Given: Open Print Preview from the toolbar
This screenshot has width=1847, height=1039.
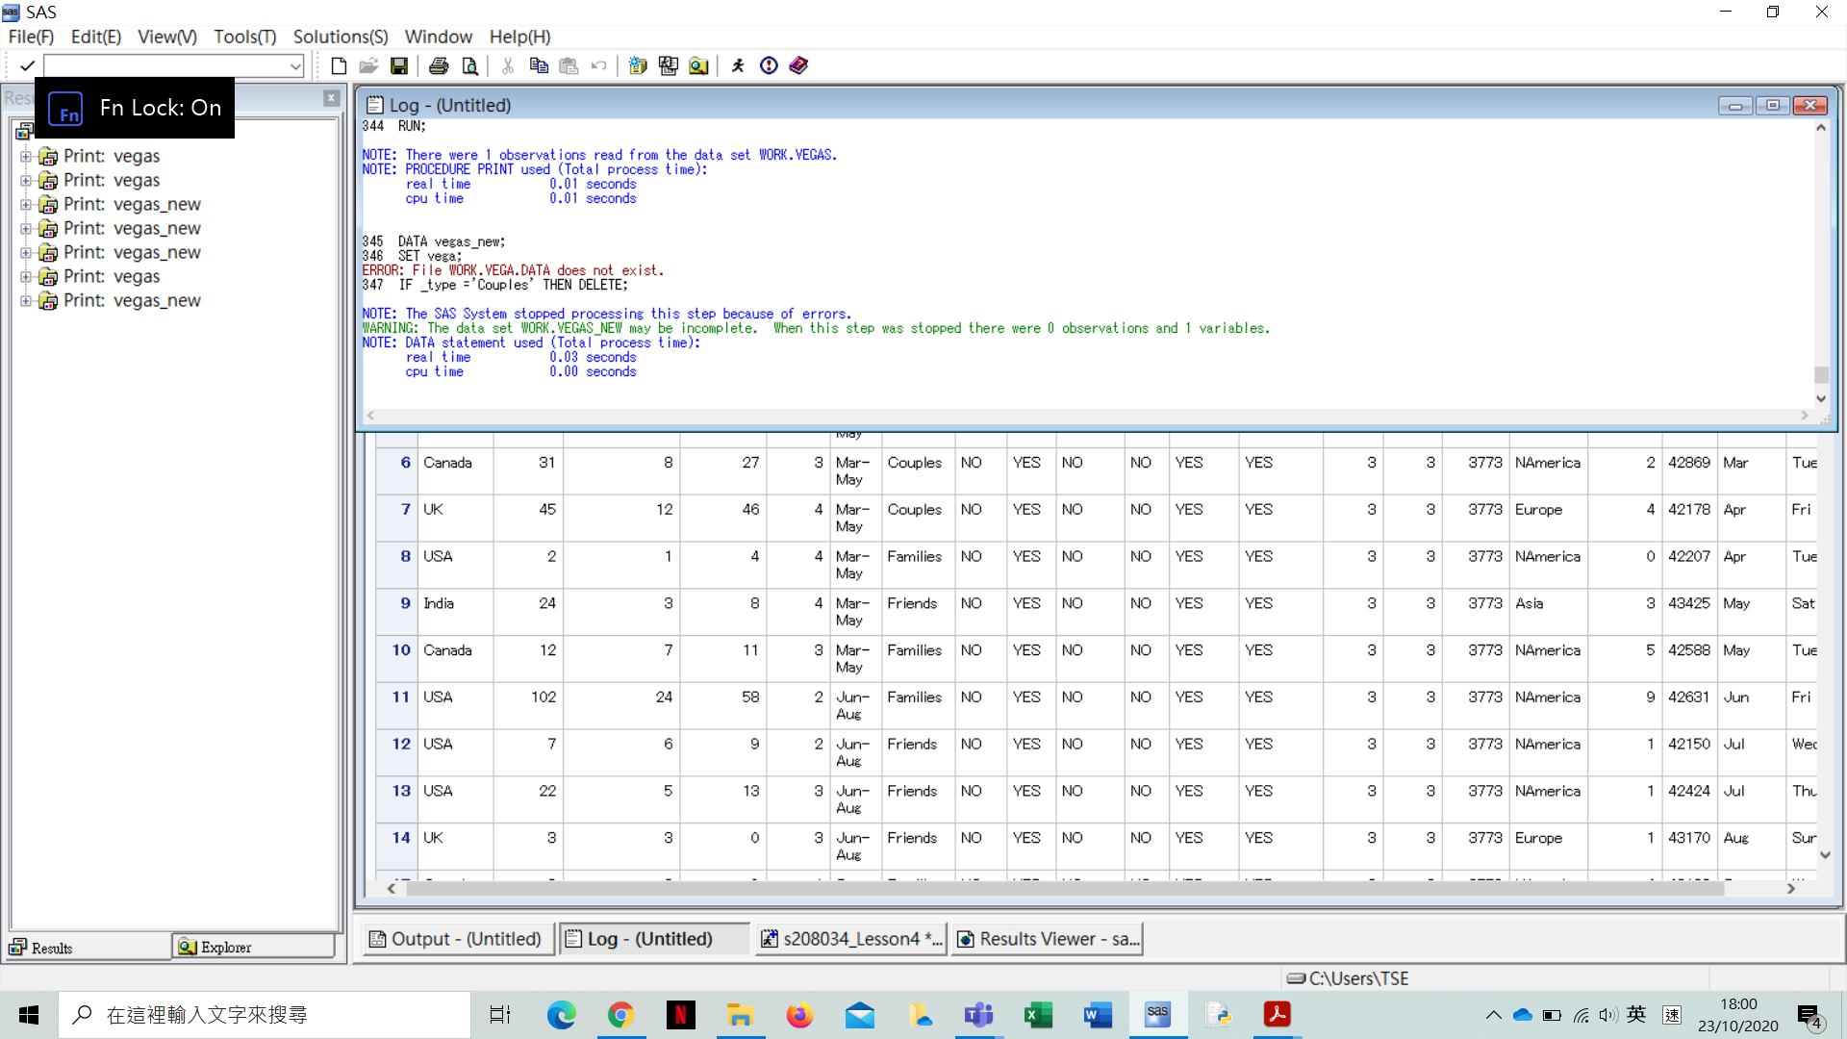Looking at the screenshot, I should click(x=470, y=65).
